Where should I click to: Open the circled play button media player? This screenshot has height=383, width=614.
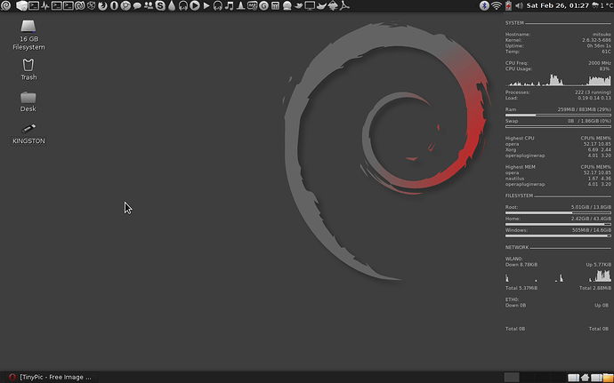(195, 5)
